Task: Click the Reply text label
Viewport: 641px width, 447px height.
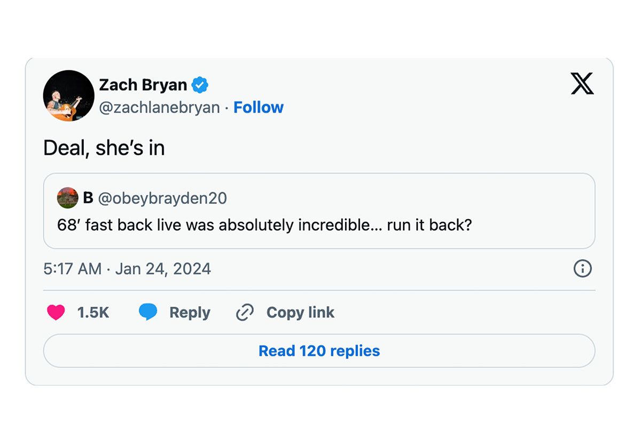Action: coord(190,313)
